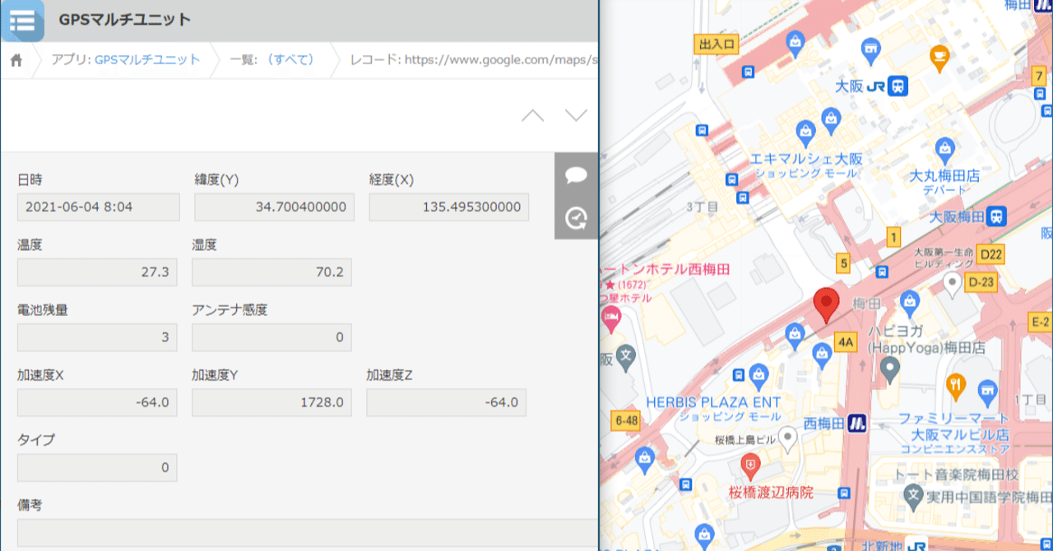
Task: Open record comments via the speech bubble icon
Action: click(x=577, y=175)
